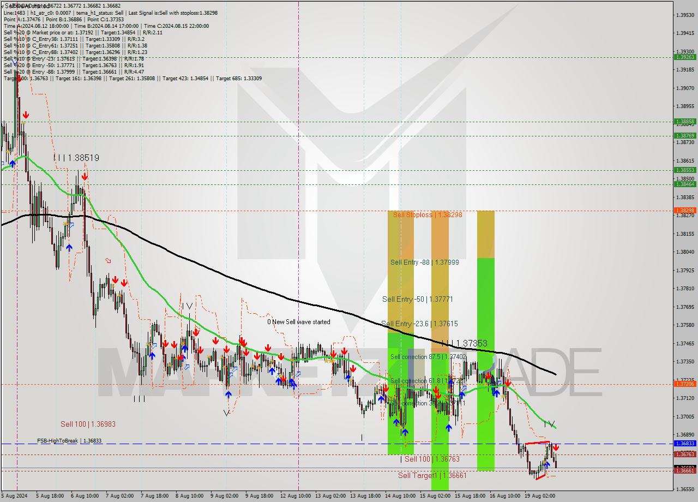Click the 1.37580 price scale value
The height and width of the screenshot is (502, 698).
click(x=685, y=325)
